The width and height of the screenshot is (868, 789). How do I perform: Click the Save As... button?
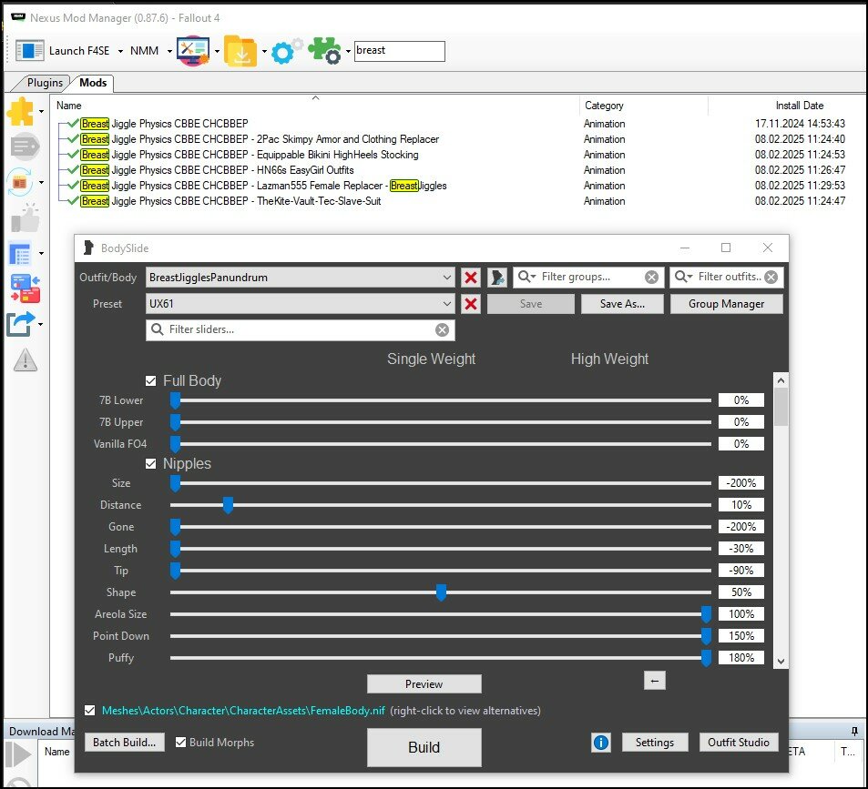[x=622, y=304]
